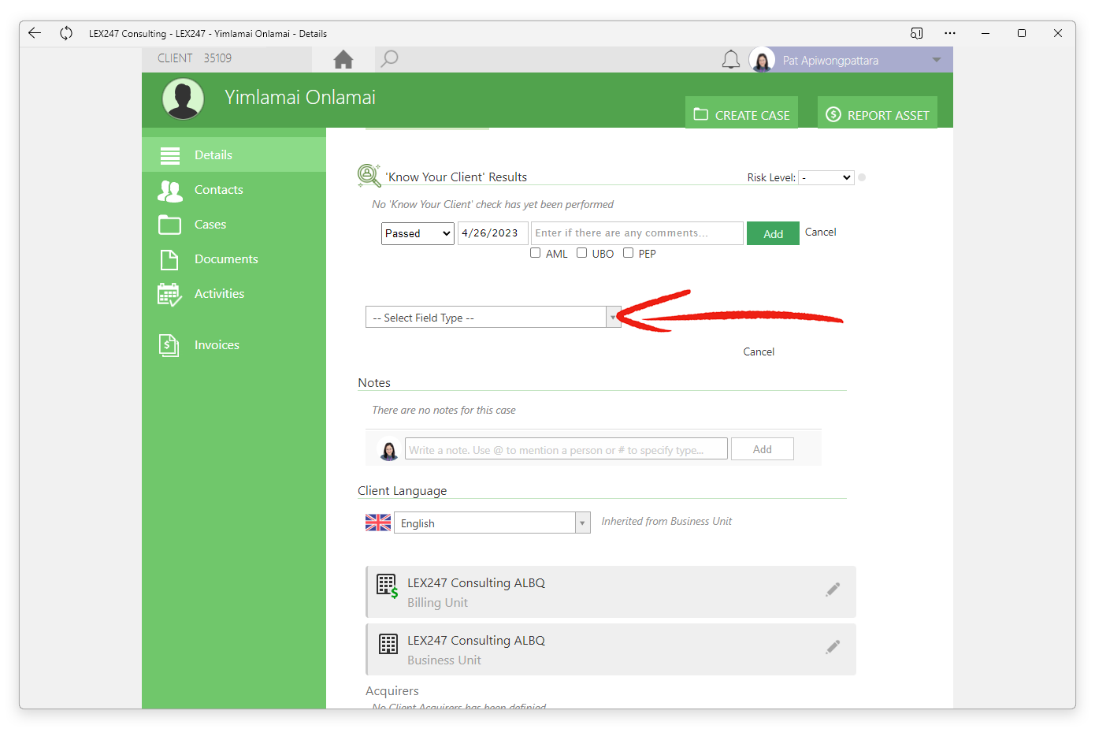Image resolution: width=1095 pixels, height=729 pixels.
Task: Open the Documents sidebar section
Action: [x=234, y=258]
